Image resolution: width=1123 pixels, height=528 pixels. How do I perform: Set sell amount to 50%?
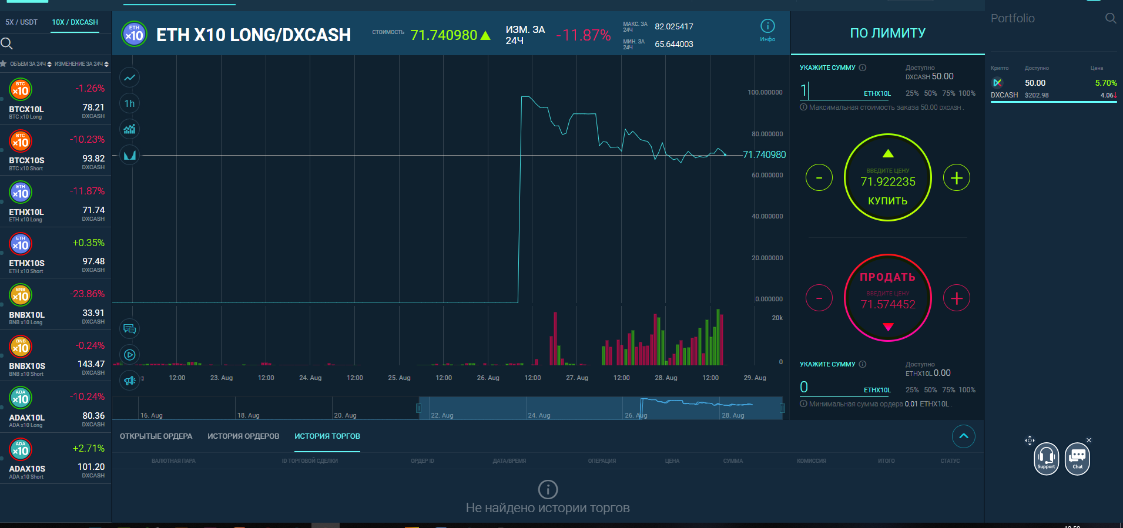pos(930,390)
